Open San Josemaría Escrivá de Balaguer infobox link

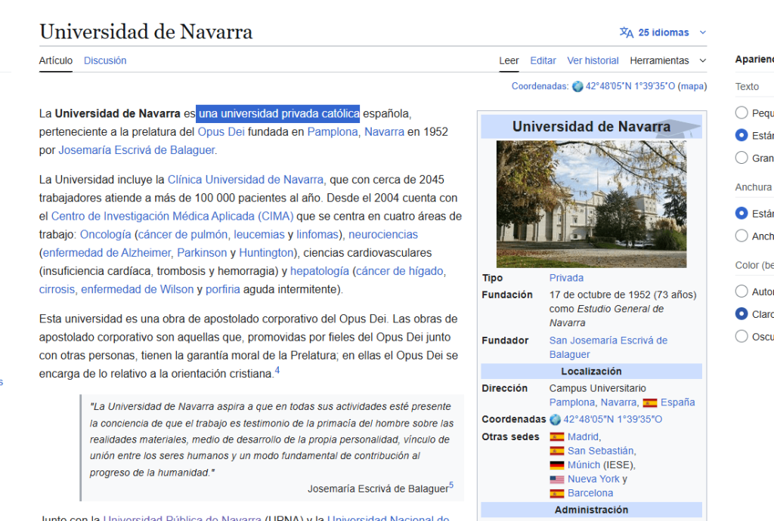click(x=608, y=347)
